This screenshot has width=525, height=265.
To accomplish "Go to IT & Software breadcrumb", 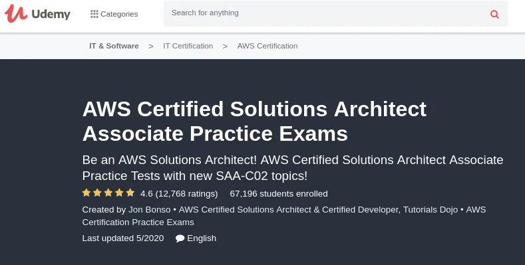I will point(114,46).
